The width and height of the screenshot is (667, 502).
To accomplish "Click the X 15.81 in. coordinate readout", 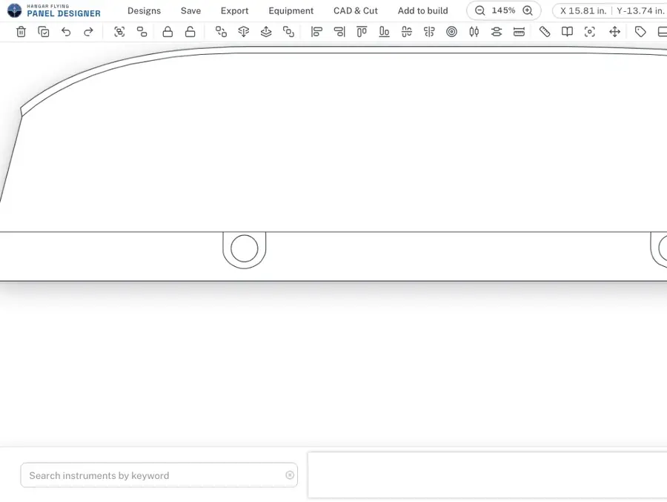I will point(583,10).
